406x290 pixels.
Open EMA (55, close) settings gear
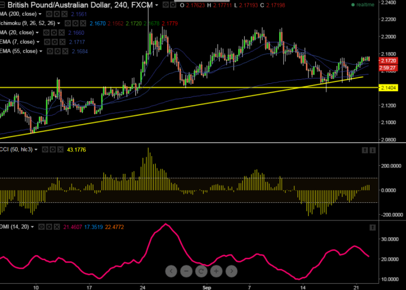click(57, 51)
